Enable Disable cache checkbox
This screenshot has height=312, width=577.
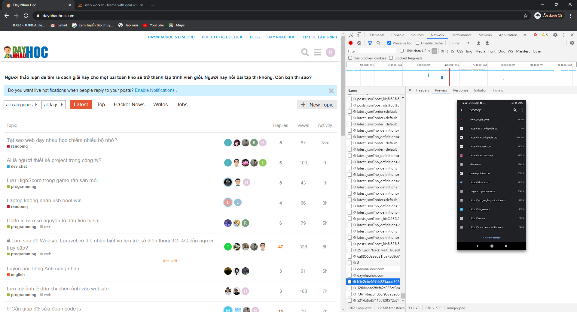point(417,43)
